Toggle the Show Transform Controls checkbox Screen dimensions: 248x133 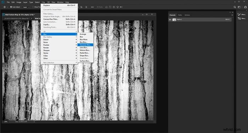(33, 7)
